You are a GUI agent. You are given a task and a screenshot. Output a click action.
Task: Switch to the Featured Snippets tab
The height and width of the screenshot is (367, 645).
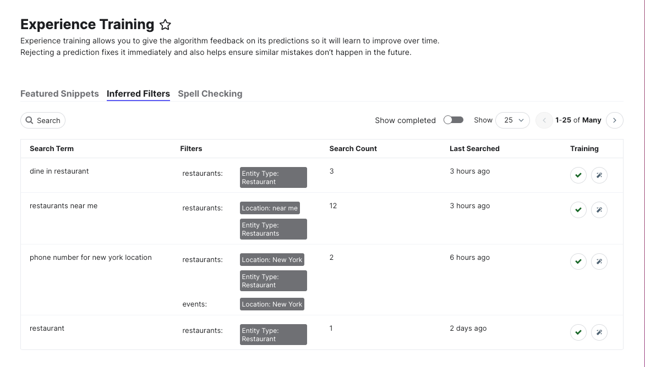tap(59, 93)
